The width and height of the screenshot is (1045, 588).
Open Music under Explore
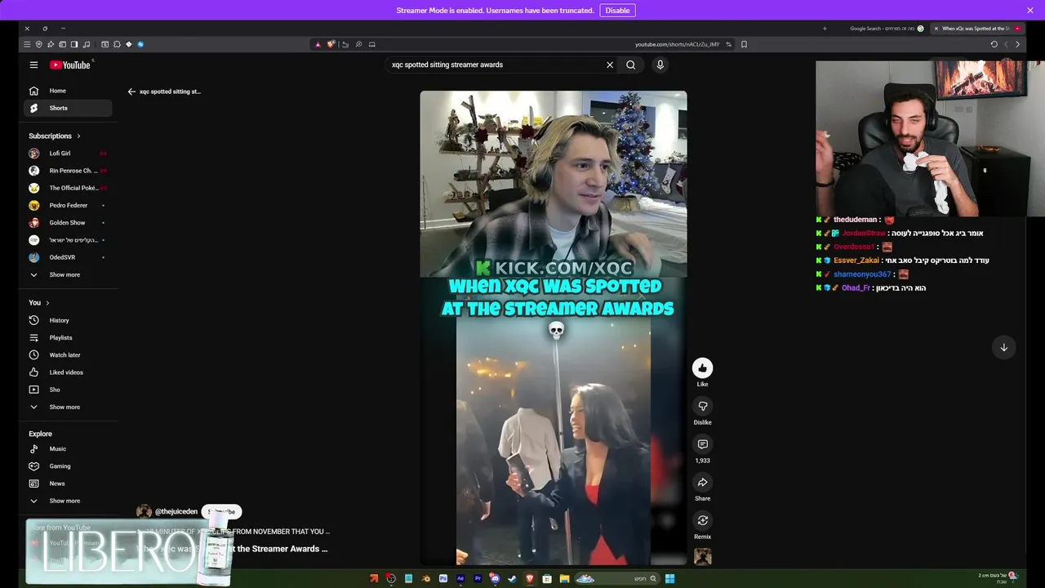click(x=66, y=448)
